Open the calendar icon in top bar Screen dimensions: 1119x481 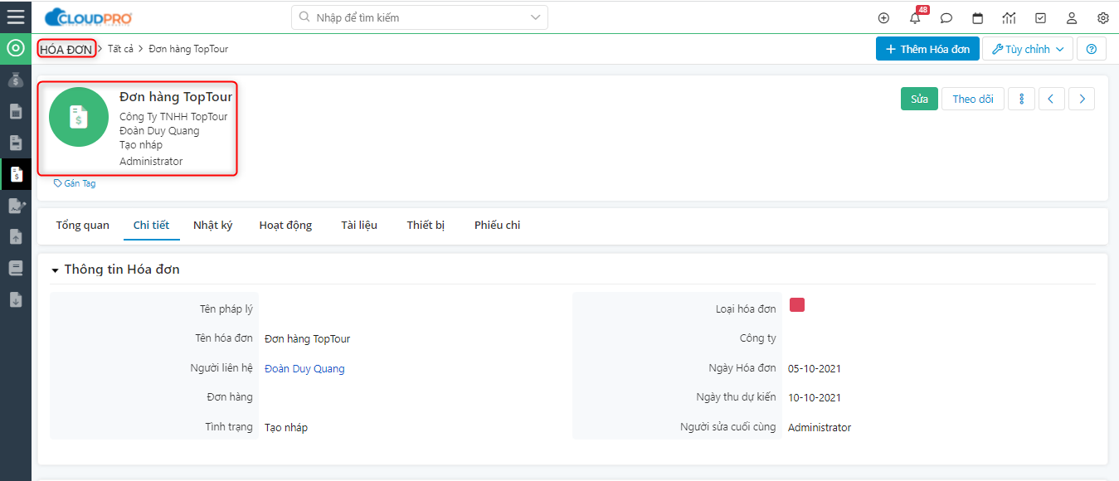point(978,17)
